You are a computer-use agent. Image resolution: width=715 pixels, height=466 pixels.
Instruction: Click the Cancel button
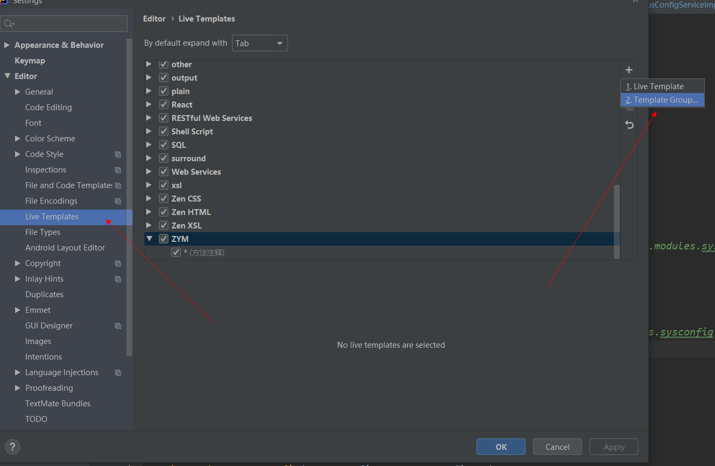coord(557,447)
